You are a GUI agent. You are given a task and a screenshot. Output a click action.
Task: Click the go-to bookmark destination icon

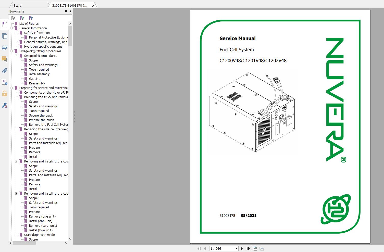pyautogui.click(x=31, y=18)
